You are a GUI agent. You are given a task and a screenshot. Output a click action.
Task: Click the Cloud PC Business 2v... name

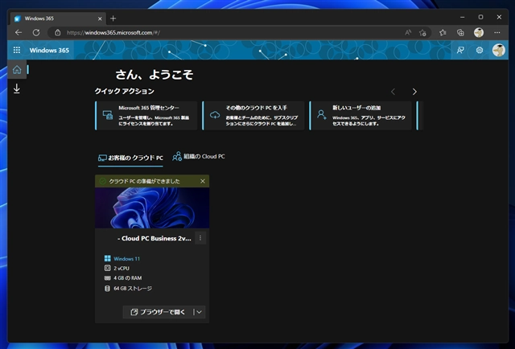(x=154, y=238)
